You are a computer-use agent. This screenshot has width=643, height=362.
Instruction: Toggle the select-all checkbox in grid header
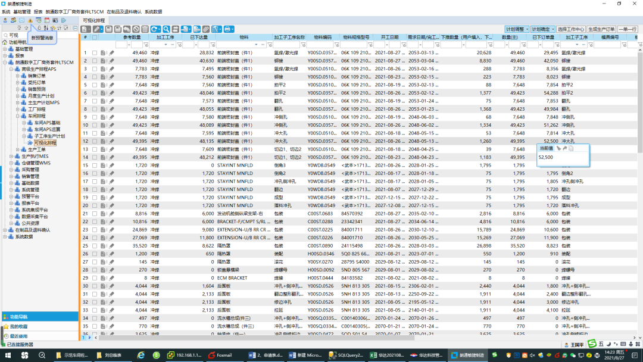pyautogui.click(x=94, y=37)
